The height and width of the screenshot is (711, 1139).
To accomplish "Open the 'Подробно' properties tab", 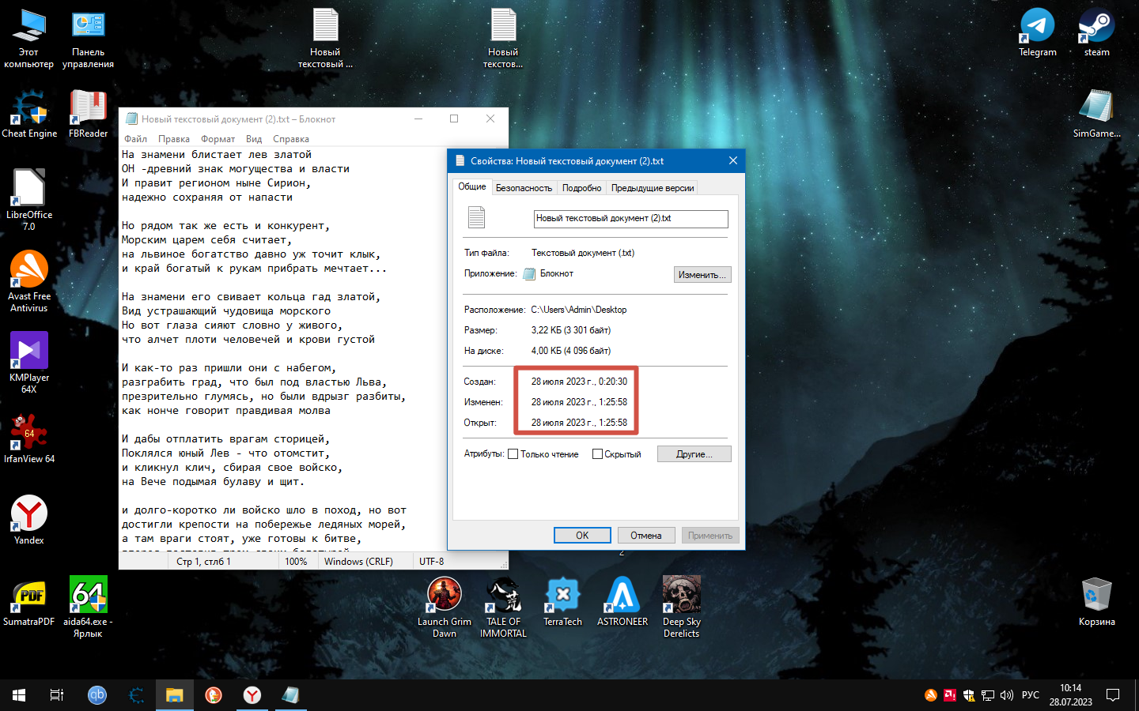I will pos(581,188).
